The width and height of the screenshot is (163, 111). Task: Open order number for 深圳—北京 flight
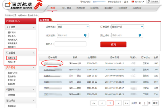pyautogui.click(x=53, y=63)
